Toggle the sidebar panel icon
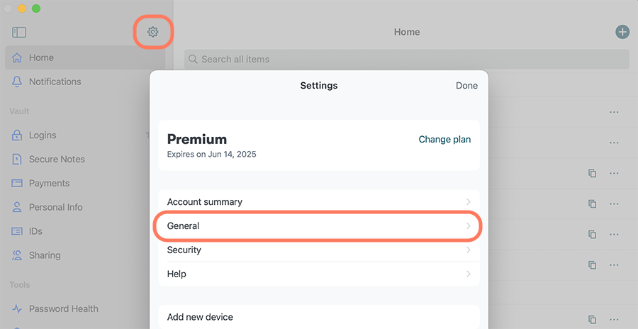Screen dimensions: 638x329 click(19, 32)
